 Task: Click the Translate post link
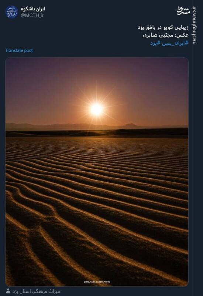[19, 50]
